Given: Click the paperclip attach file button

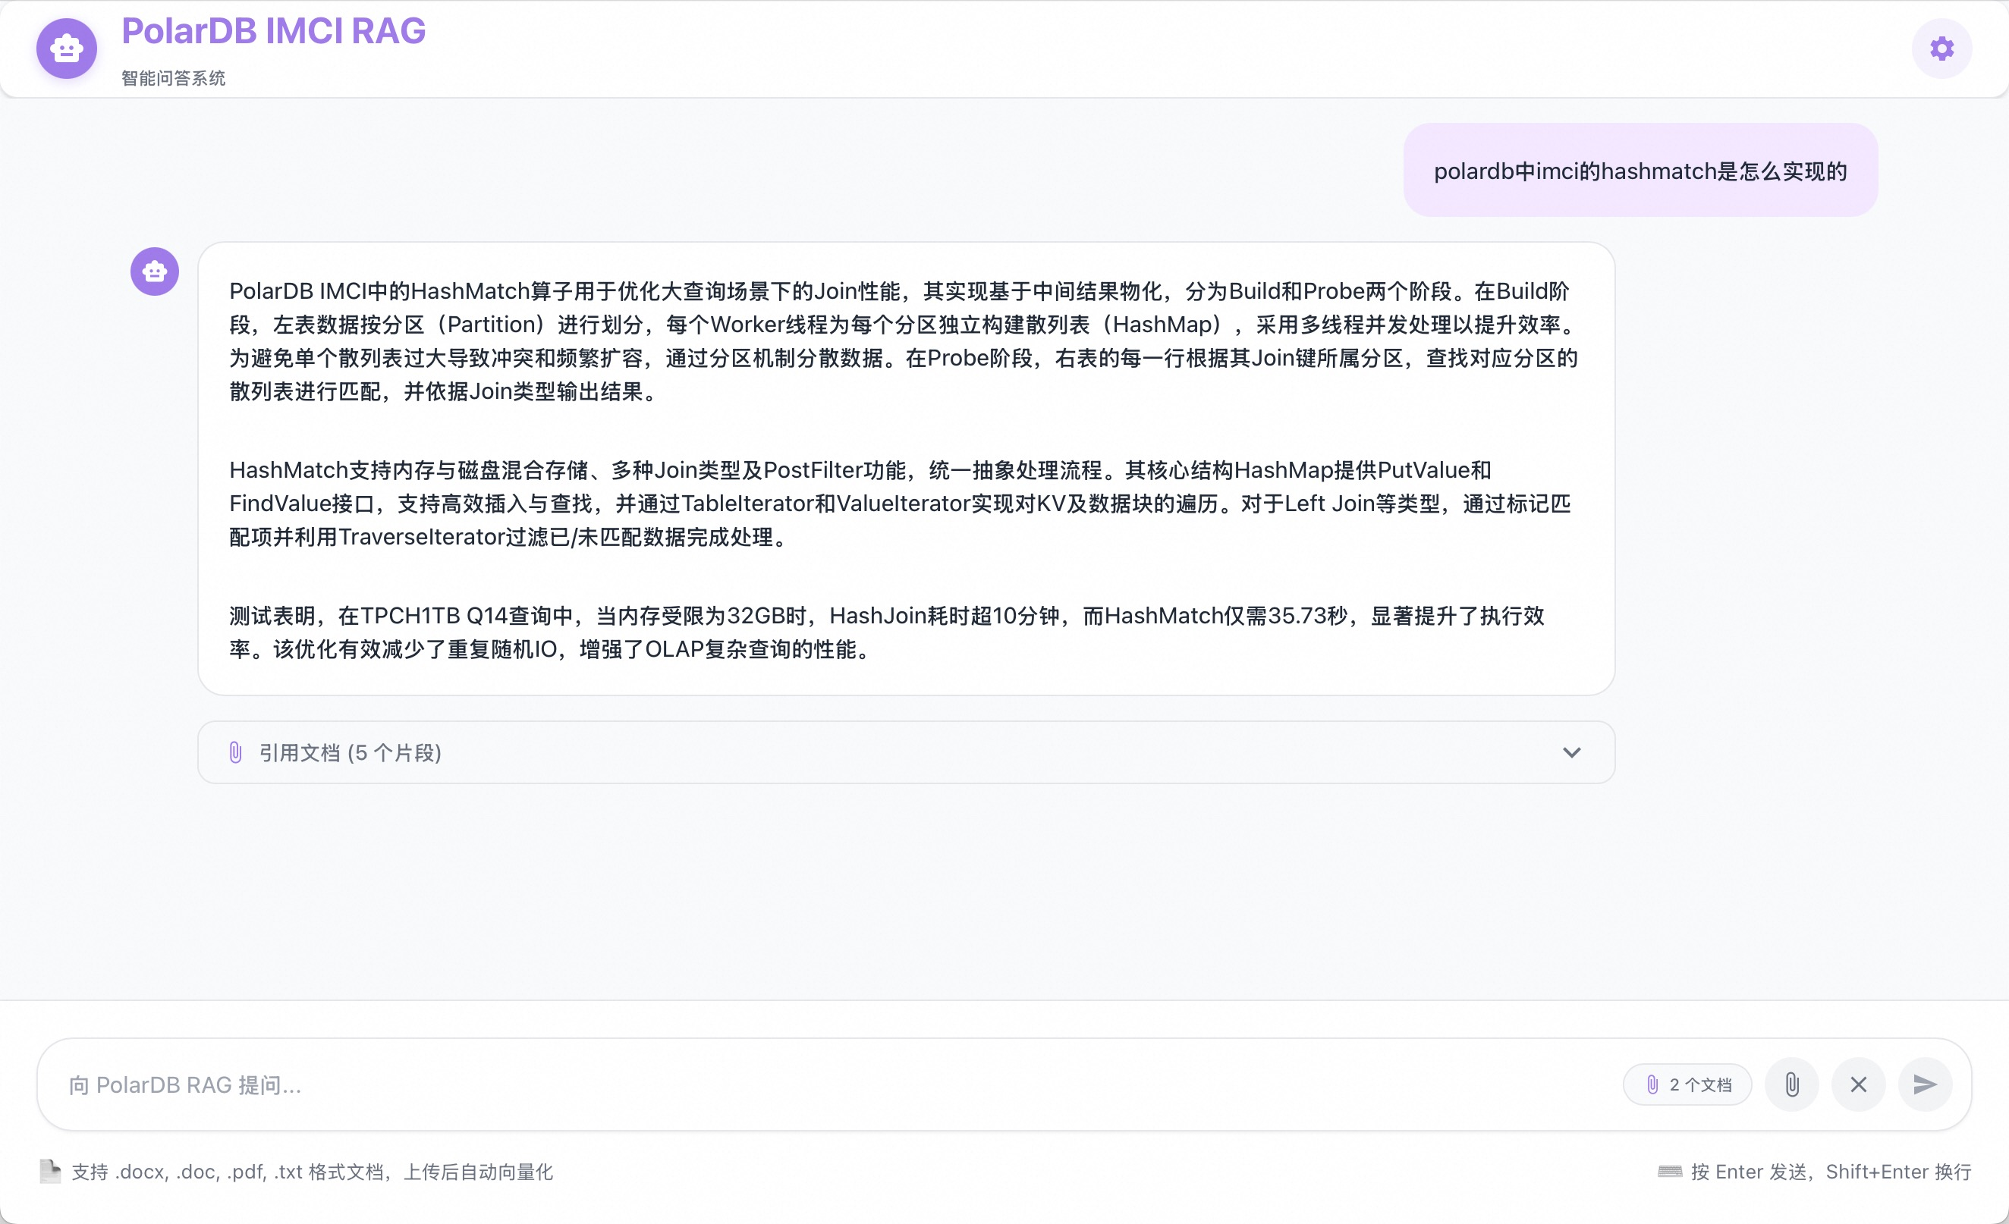Looking at the screenshot, I should 1791,1084.
